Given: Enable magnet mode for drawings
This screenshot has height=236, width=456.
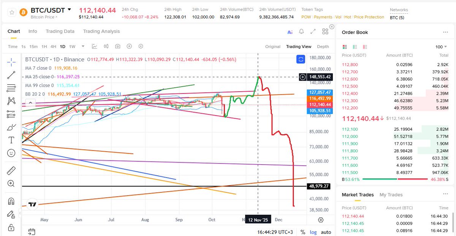Looking at the screenshot, I should [11, 201].
